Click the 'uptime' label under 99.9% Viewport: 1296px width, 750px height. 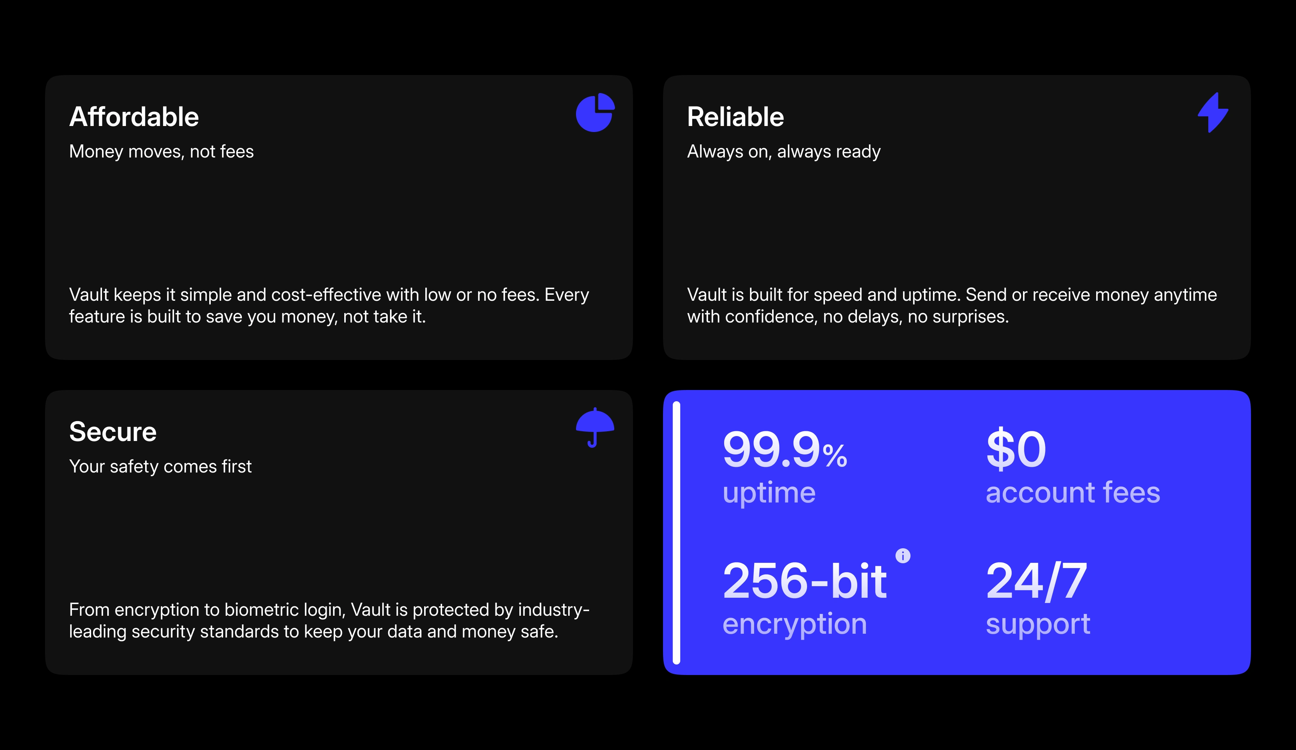[x=769, y=493]
